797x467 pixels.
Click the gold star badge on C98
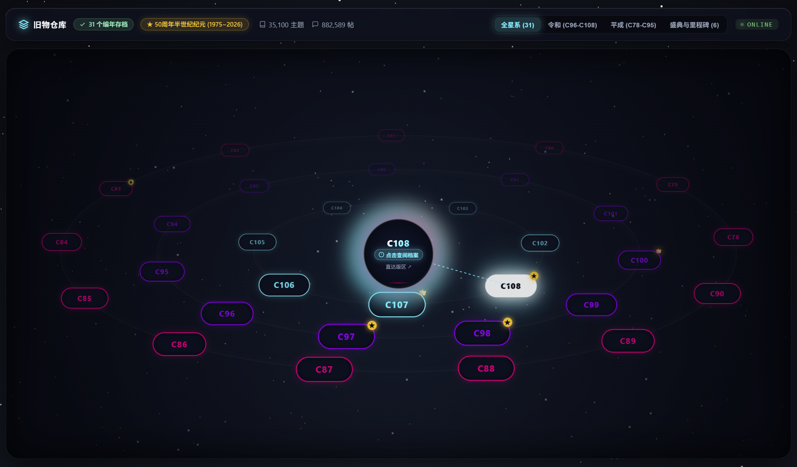pos(508,322)
